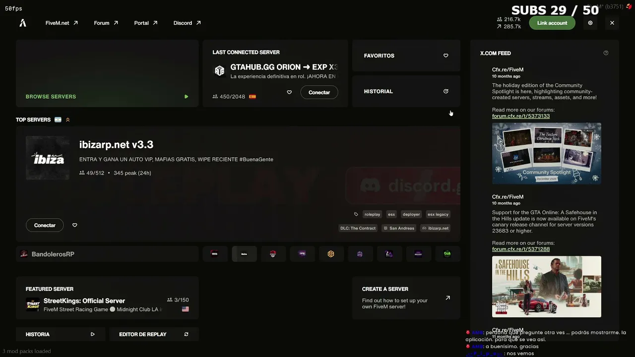Click the StreetKings server logo
635x357 pixels.
click(x=33, y=304)
